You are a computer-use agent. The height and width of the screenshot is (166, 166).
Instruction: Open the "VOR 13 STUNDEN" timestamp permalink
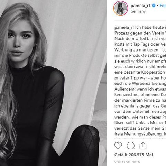pyautogui.click(x=127, y=162)
